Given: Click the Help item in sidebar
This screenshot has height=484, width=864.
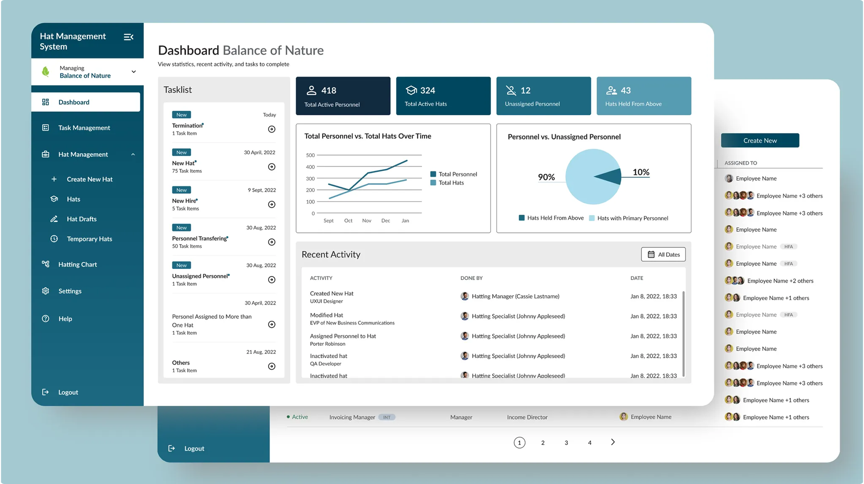Looking at the screenshot, I should tap(65, 319).
